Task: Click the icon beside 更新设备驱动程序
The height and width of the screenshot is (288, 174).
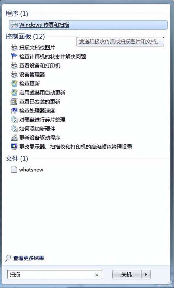Action: (14, 138)
